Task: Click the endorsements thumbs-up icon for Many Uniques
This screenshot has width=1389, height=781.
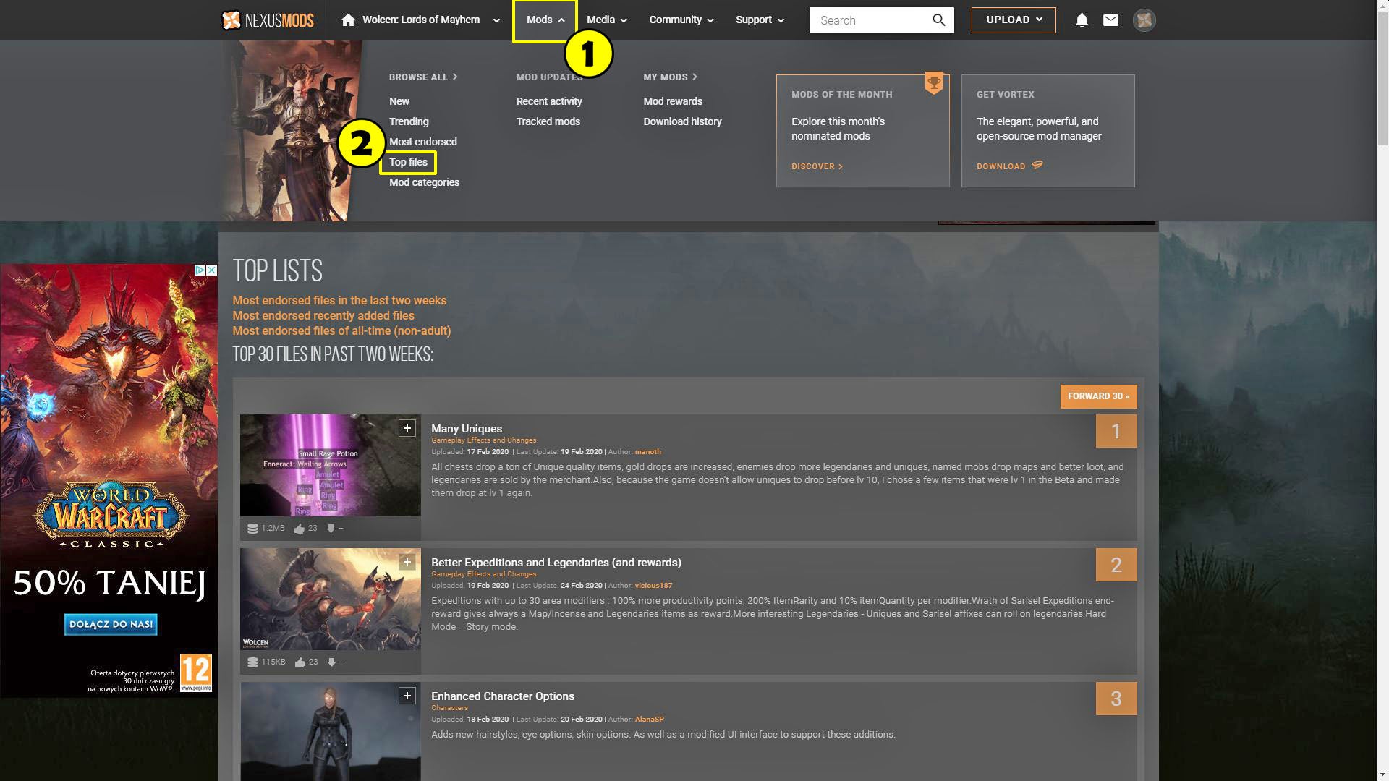Action: pyautogui.click(x=300, y=529)
